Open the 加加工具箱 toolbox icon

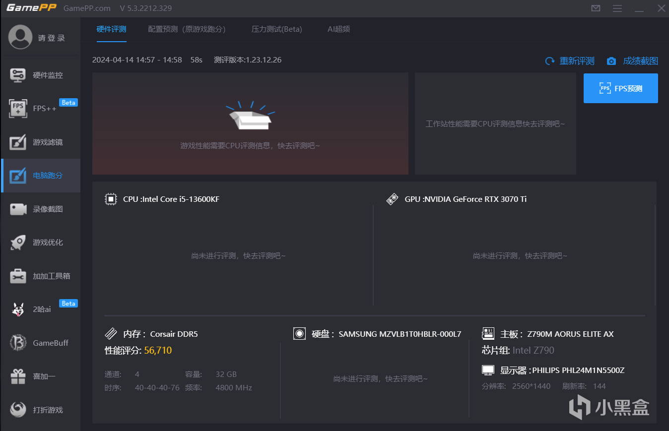coord(18,276)
